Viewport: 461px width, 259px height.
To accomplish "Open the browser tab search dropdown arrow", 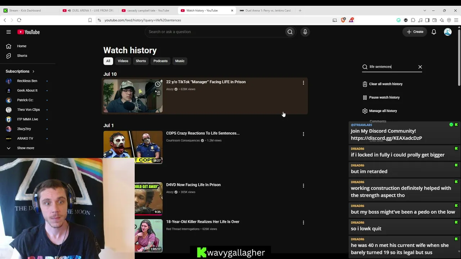I will pyautogui.click(x=425, y=10).
